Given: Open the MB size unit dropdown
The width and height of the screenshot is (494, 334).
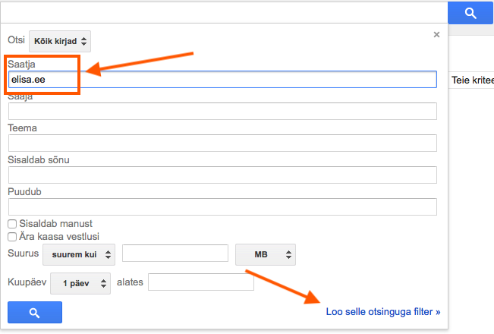Looking at the screenshot, I should [x=265, y=254].
